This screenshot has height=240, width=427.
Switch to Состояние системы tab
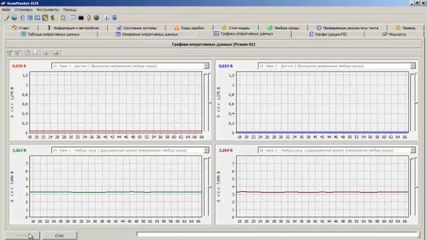pyautogui.click(x=137, y=28)
